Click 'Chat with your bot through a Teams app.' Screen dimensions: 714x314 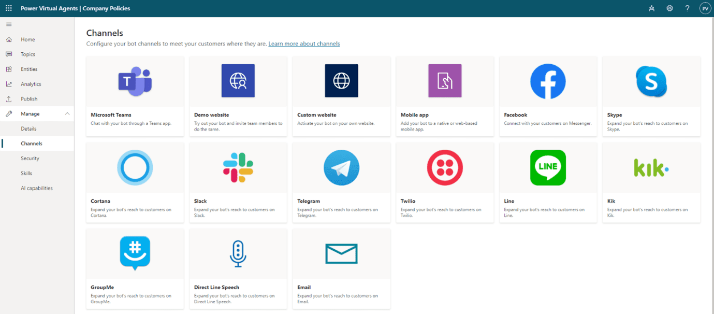(131, 123)
